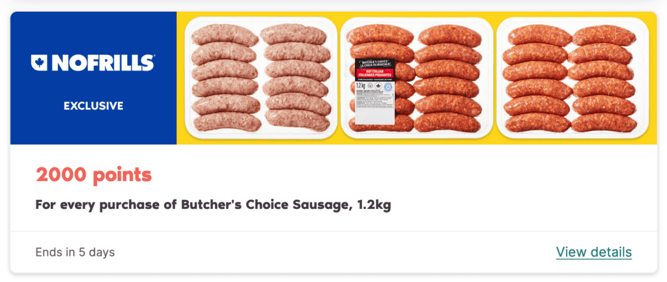Click the pale pork sausage tray image
The width and height of the screenshot is (667, 282).
click(x=261, y=78)
